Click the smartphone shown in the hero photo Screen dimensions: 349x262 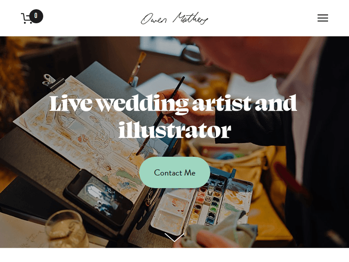tap(98, 198)
